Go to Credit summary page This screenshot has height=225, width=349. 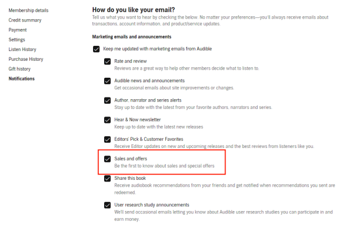click(x=25, y=20)
